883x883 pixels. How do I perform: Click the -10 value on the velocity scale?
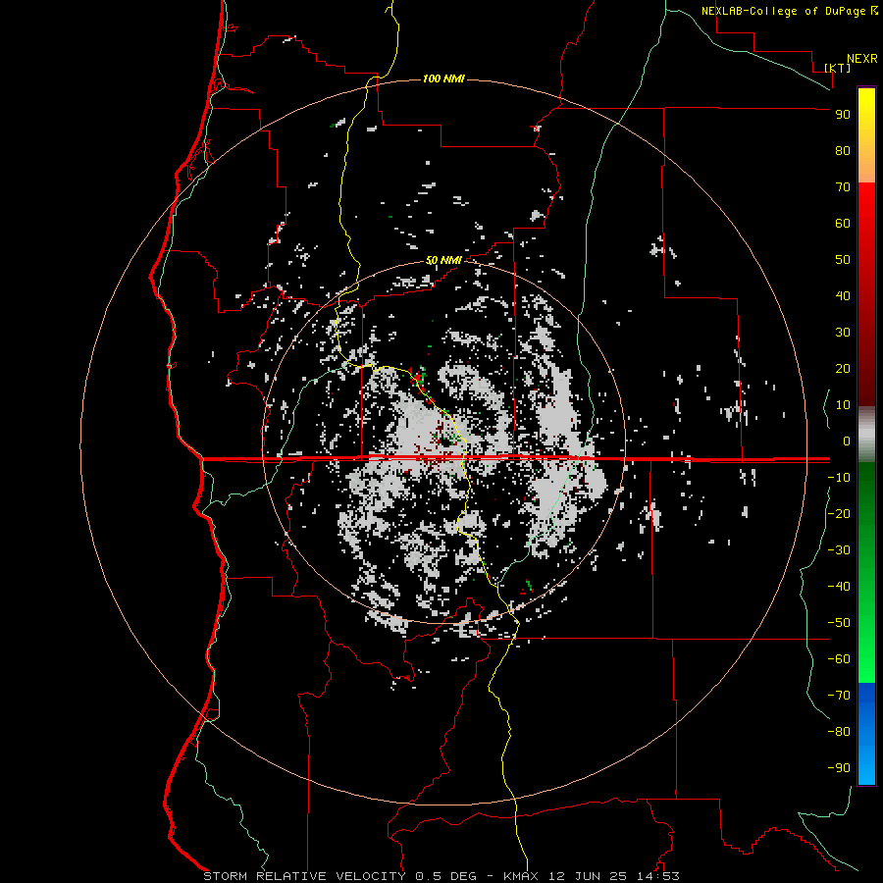click(839, 478)
